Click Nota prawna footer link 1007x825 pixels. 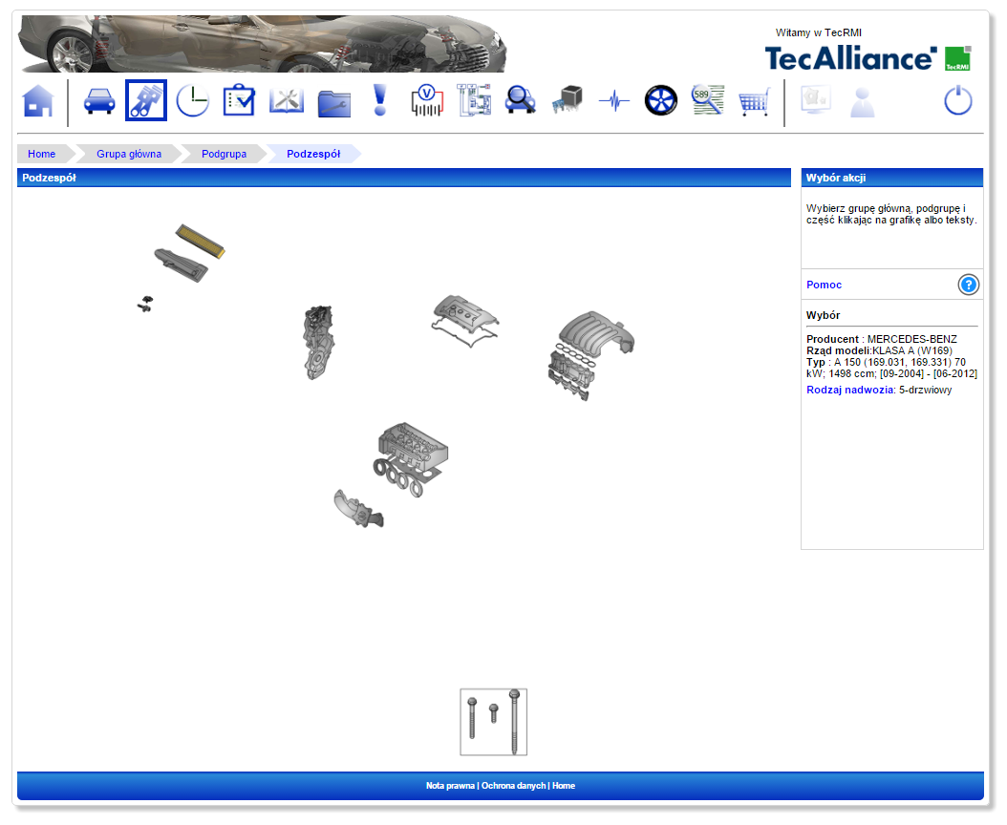450,786
